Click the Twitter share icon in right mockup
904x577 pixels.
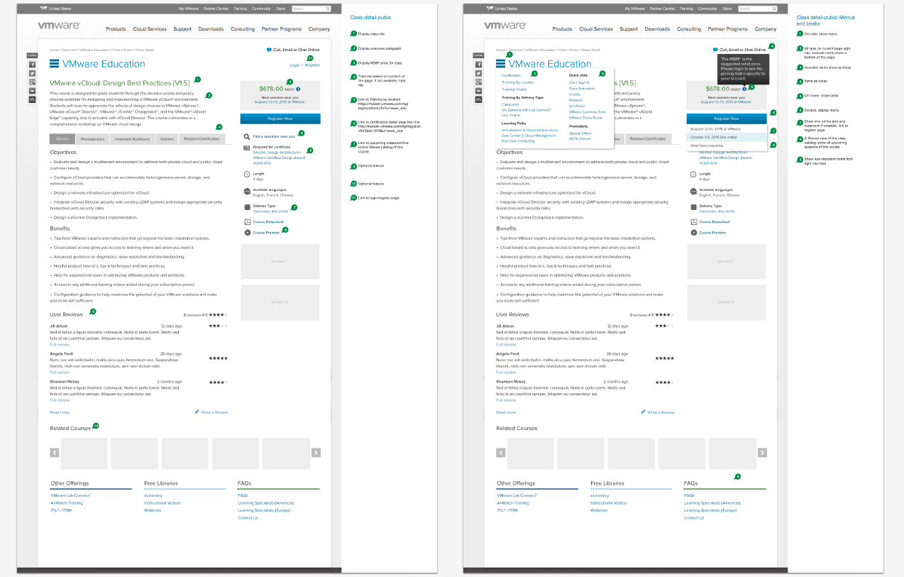[478, 73]
